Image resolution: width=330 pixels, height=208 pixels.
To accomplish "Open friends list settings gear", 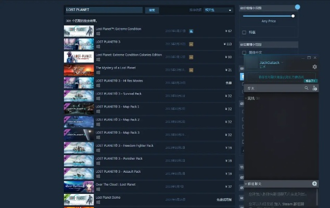I will coord(314,67).
